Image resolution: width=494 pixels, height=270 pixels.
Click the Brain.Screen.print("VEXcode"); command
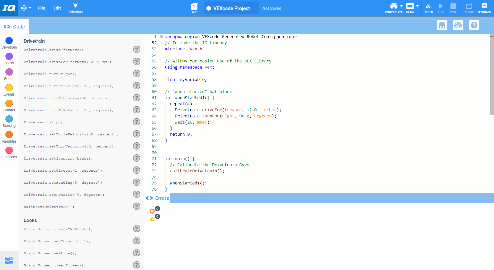point(58,229)
